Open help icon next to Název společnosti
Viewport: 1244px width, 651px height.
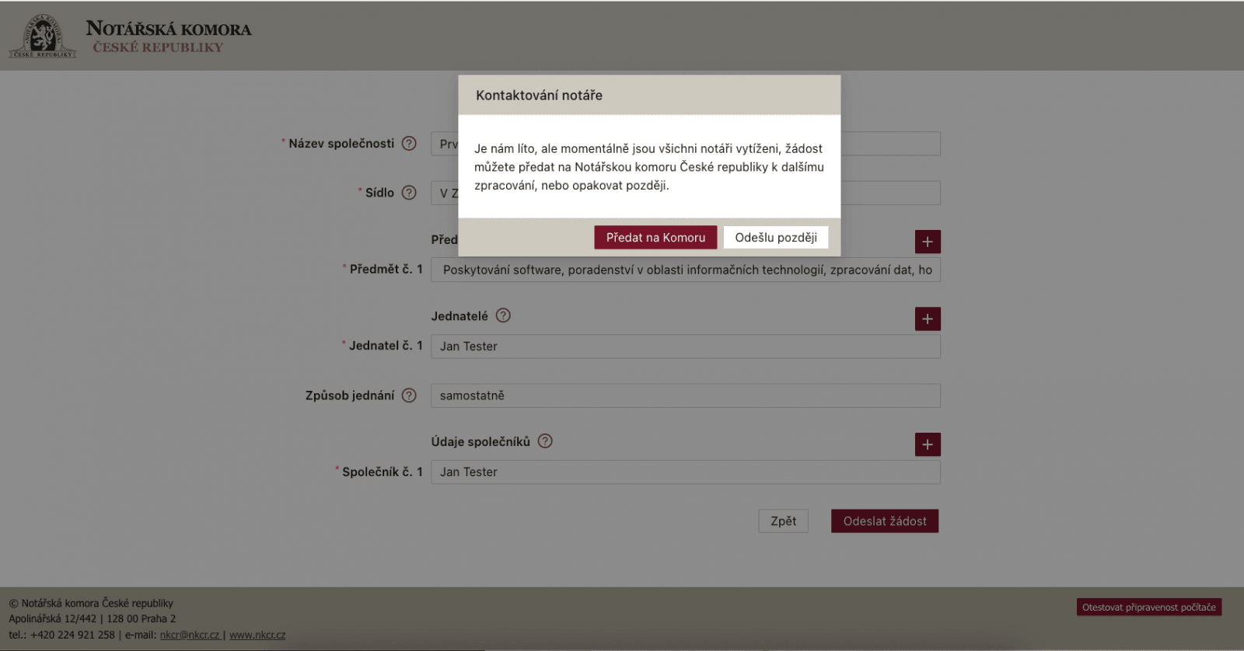[409, 144]
